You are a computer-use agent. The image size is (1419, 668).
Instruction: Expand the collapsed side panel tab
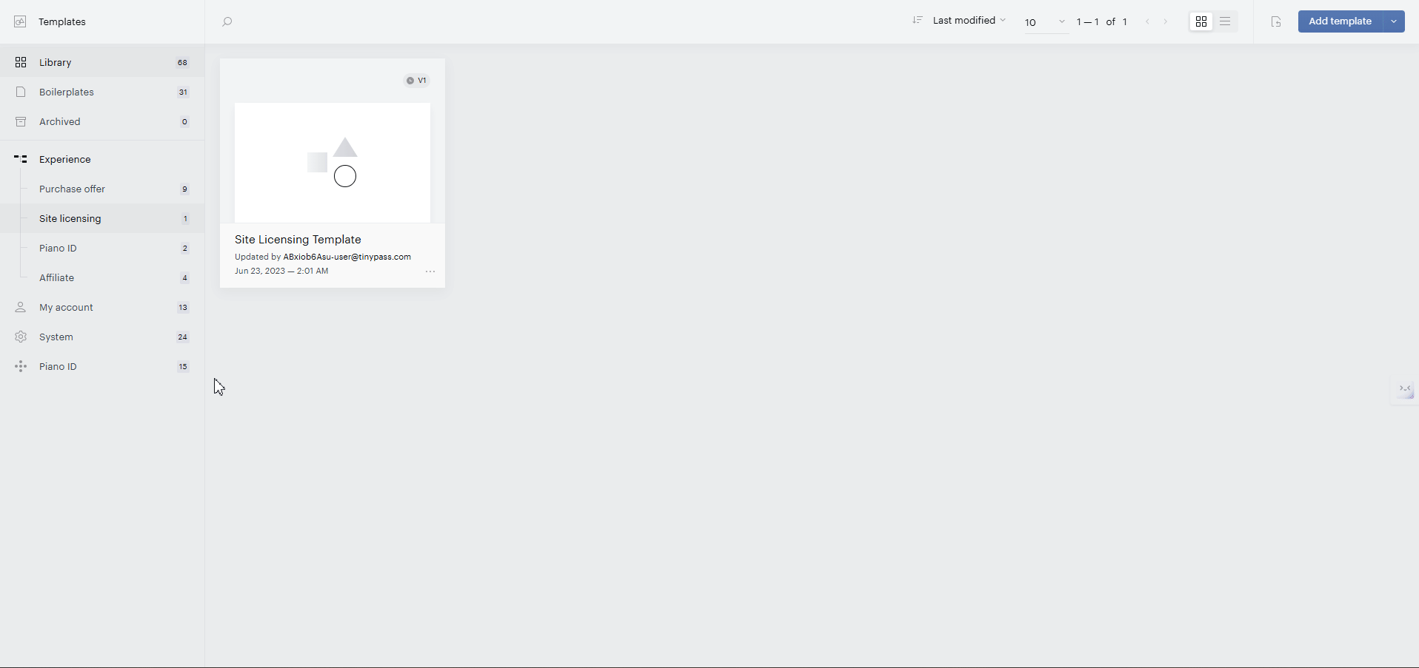click(1405, 389)
